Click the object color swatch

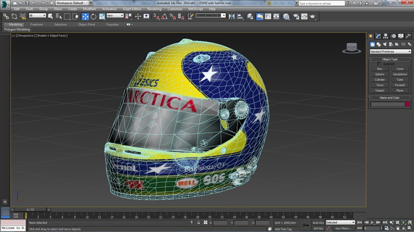point(408,104)
